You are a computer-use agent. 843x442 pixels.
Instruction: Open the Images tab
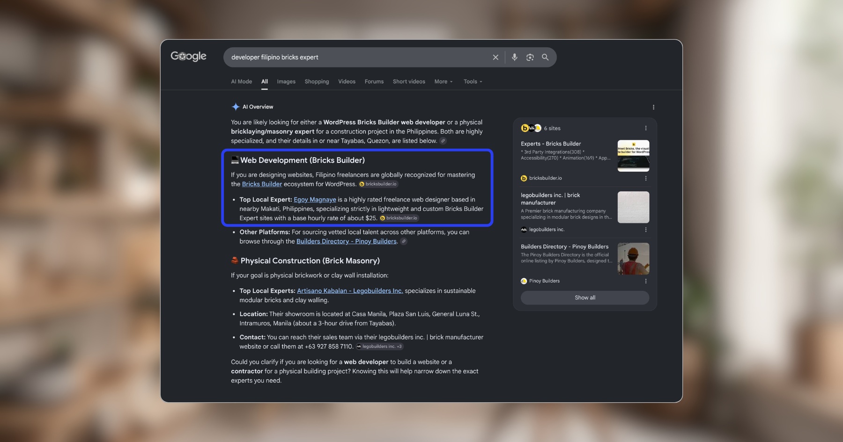click(286, 81)
